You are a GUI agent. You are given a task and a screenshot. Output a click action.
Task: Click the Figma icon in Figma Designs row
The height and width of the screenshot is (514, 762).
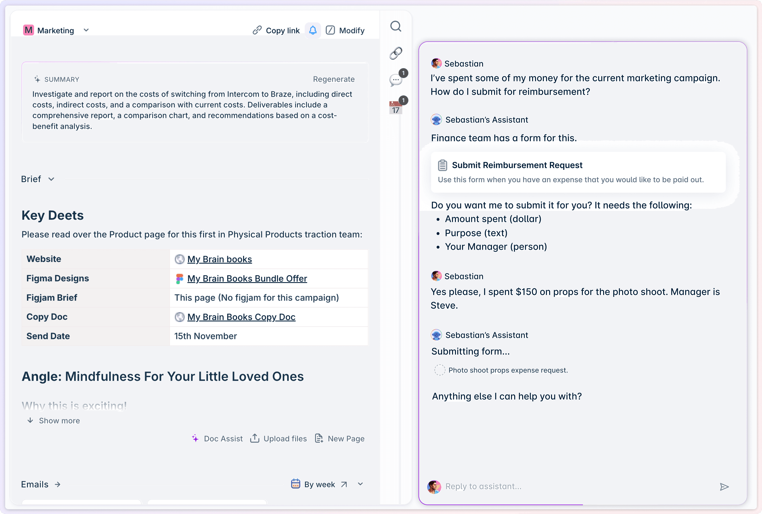point(180,279)
